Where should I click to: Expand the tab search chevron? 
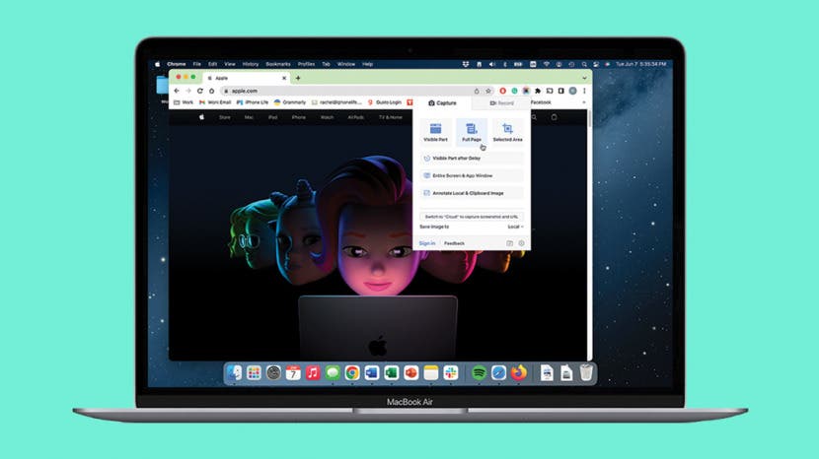[584, 78]
